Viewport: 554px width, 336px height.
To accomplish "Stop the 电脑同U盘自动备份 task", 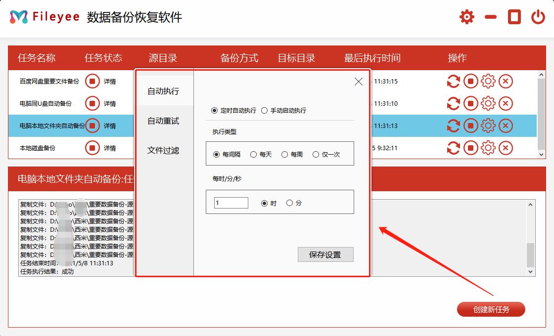I will (x=471, y=103).
